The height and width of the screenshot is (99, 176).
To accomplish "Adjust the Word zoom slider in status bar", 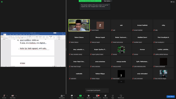I will tap(61, 66).
